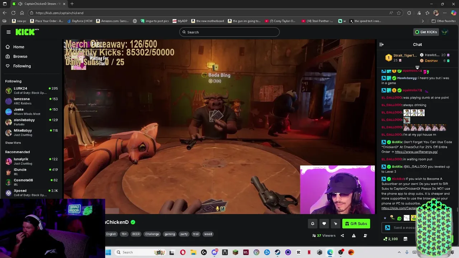Click browser back arrow
The height and width of the screenshot is (258, 459).
[5, 13]
